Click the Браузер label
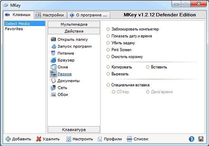This screenshot has height=146, width=209. 66,60
